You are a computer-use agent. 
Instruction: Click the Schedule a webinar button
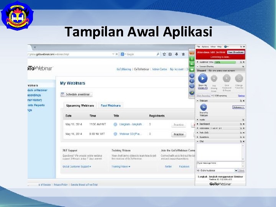tap(76, 95)
